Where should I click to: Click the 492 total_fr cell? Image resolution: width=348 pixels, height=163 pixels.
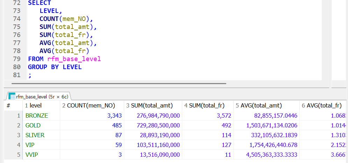coord(208,125)
